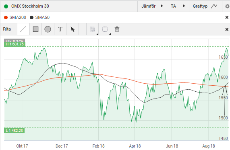Viewport: 230px width, 150px height.
Task: Click the Jun 18 axis label
Action: click(x=172, y=146)
